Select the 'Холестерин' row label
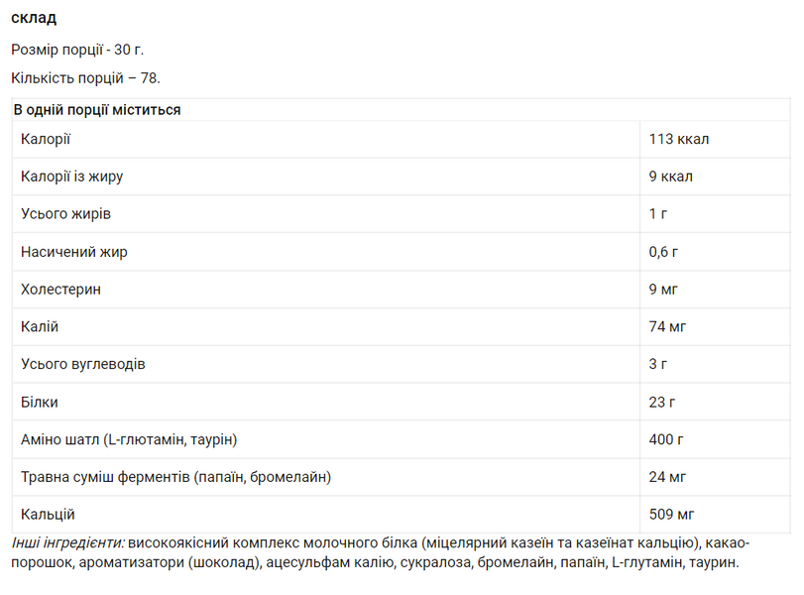The height and width of the screenshot is (595, 804). click(x=60, y=290)
